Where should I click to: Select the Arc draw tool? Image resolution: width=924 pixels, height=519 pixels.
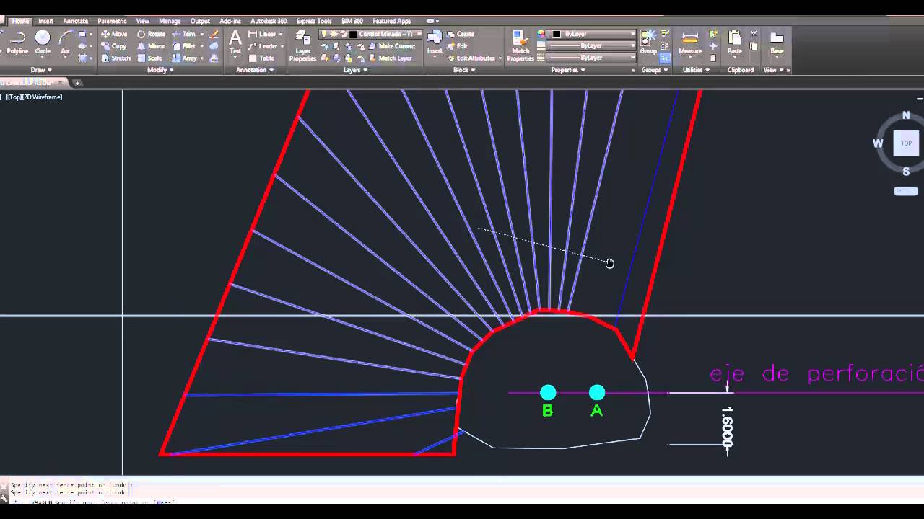pyautogui.click(x=66, y=43)
